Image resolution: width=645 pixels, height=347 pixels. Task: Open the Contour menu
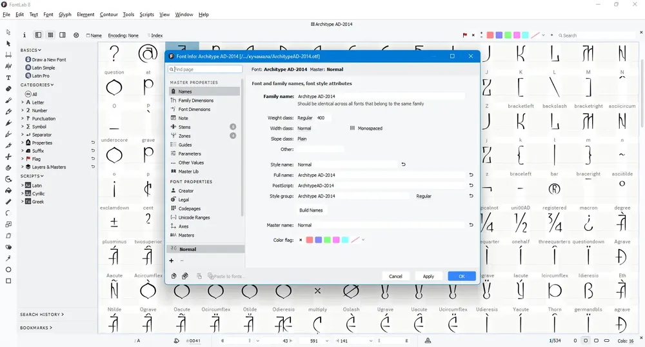tap(108, 14)
